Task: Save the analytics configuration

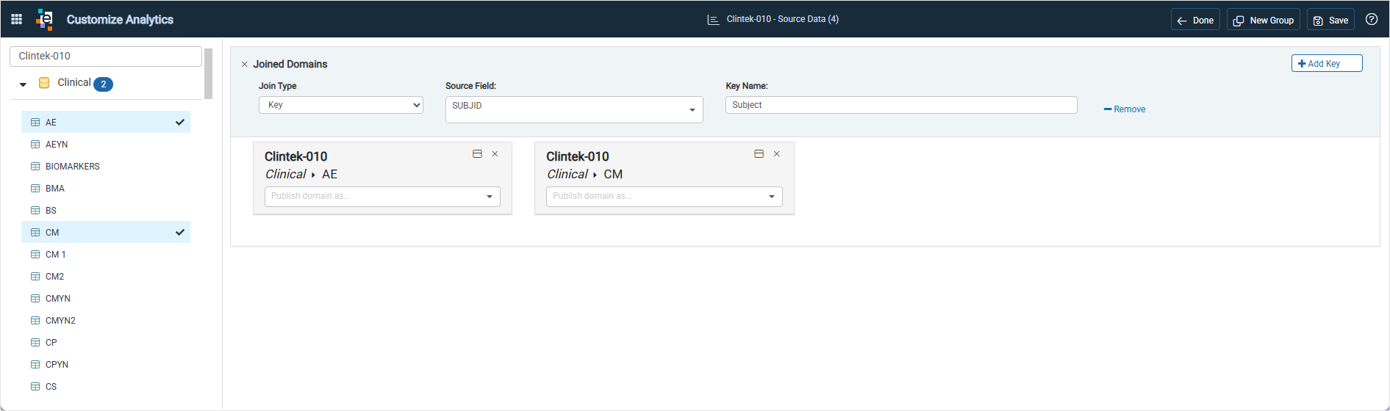Action: (1330, 20)
